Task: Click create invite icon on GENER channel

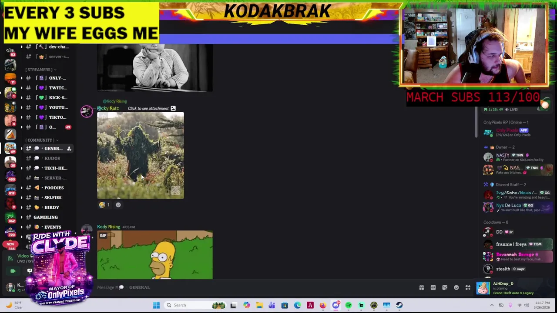Action: 69,149
